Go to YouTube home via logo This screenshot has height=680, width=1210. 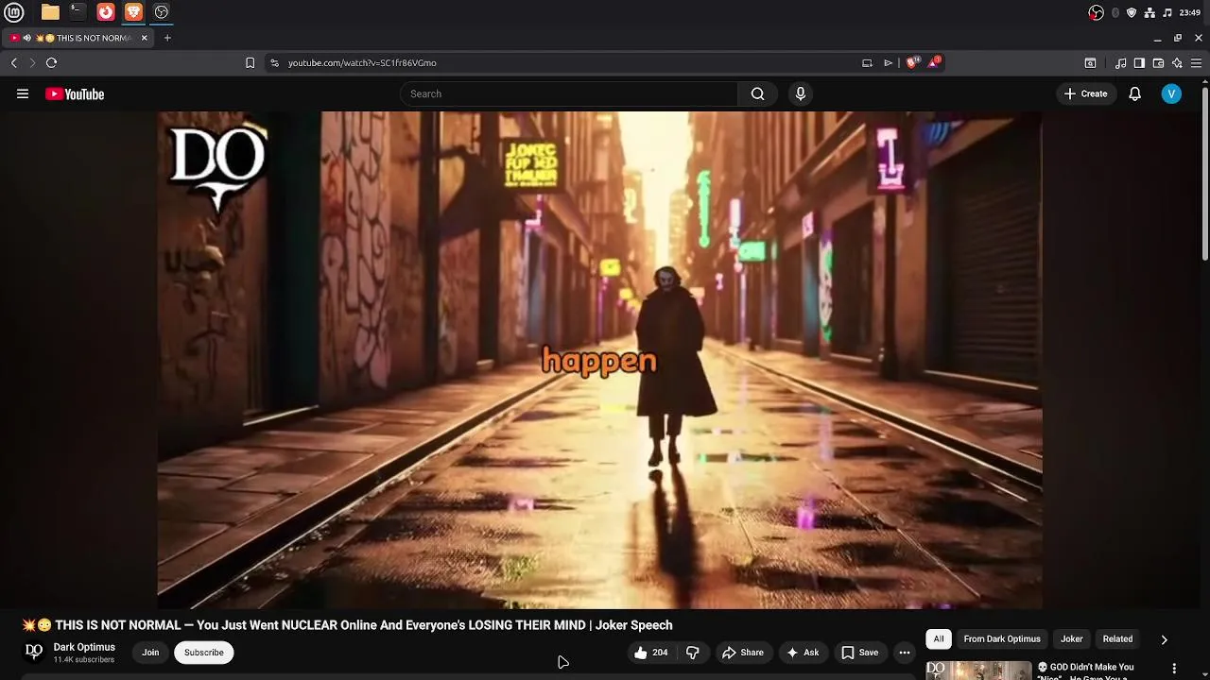[x=75, y=93]
